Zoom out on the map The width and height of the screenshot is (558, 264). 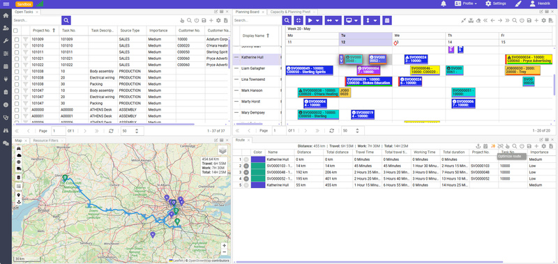224,252
